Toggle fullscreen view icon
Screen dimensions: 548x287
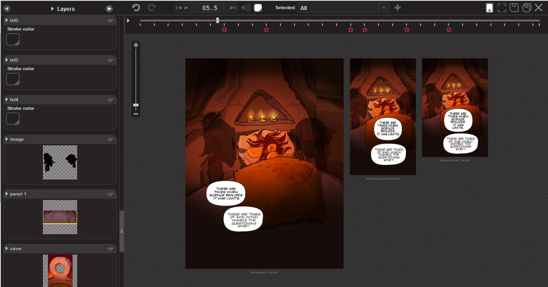(502, 7)
